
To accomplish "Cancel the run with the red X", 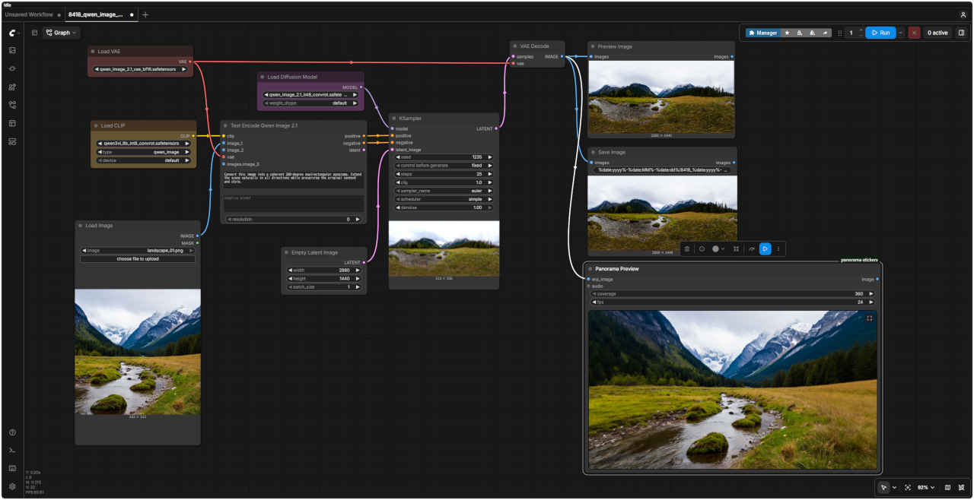I will tap(914, 33).
